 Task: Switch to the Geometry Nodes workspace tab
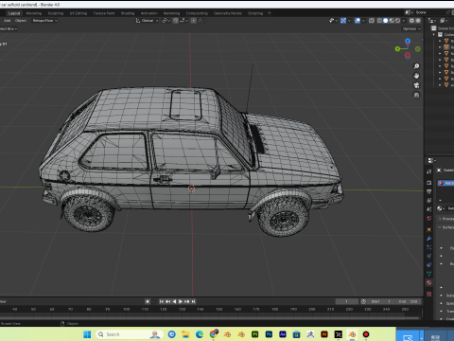[228, 13]
